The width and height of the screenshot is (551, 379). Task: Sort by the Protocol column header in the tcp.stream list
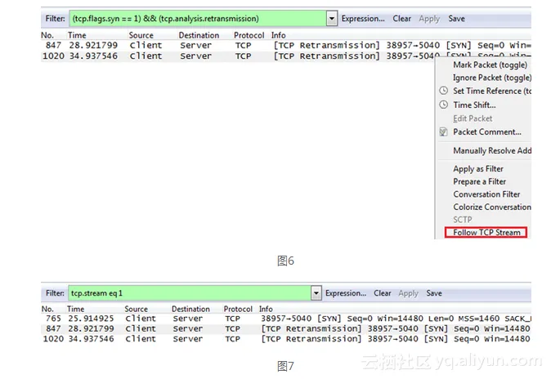[x=239, y=310]
